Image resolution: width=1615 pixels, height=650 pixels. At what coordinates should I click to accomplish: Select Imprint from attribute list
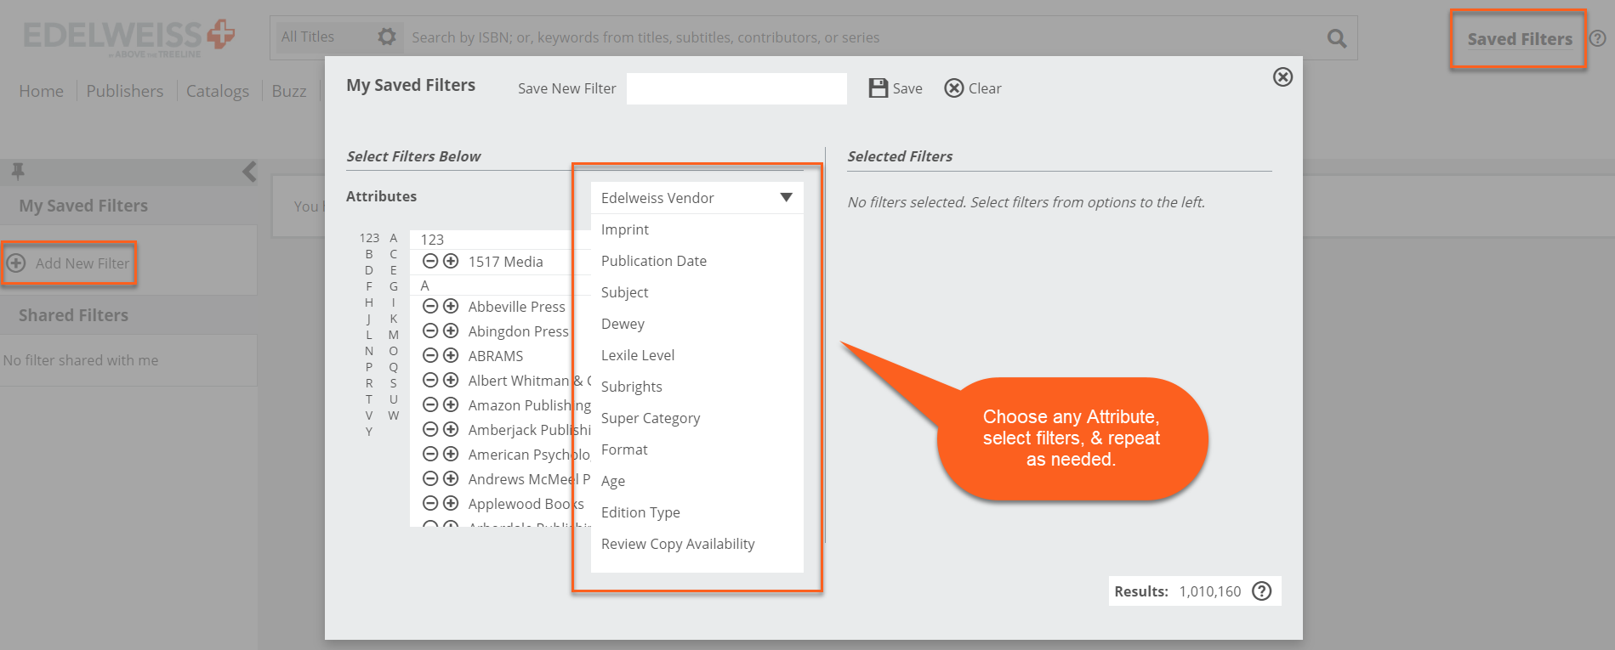pos(625,229)
